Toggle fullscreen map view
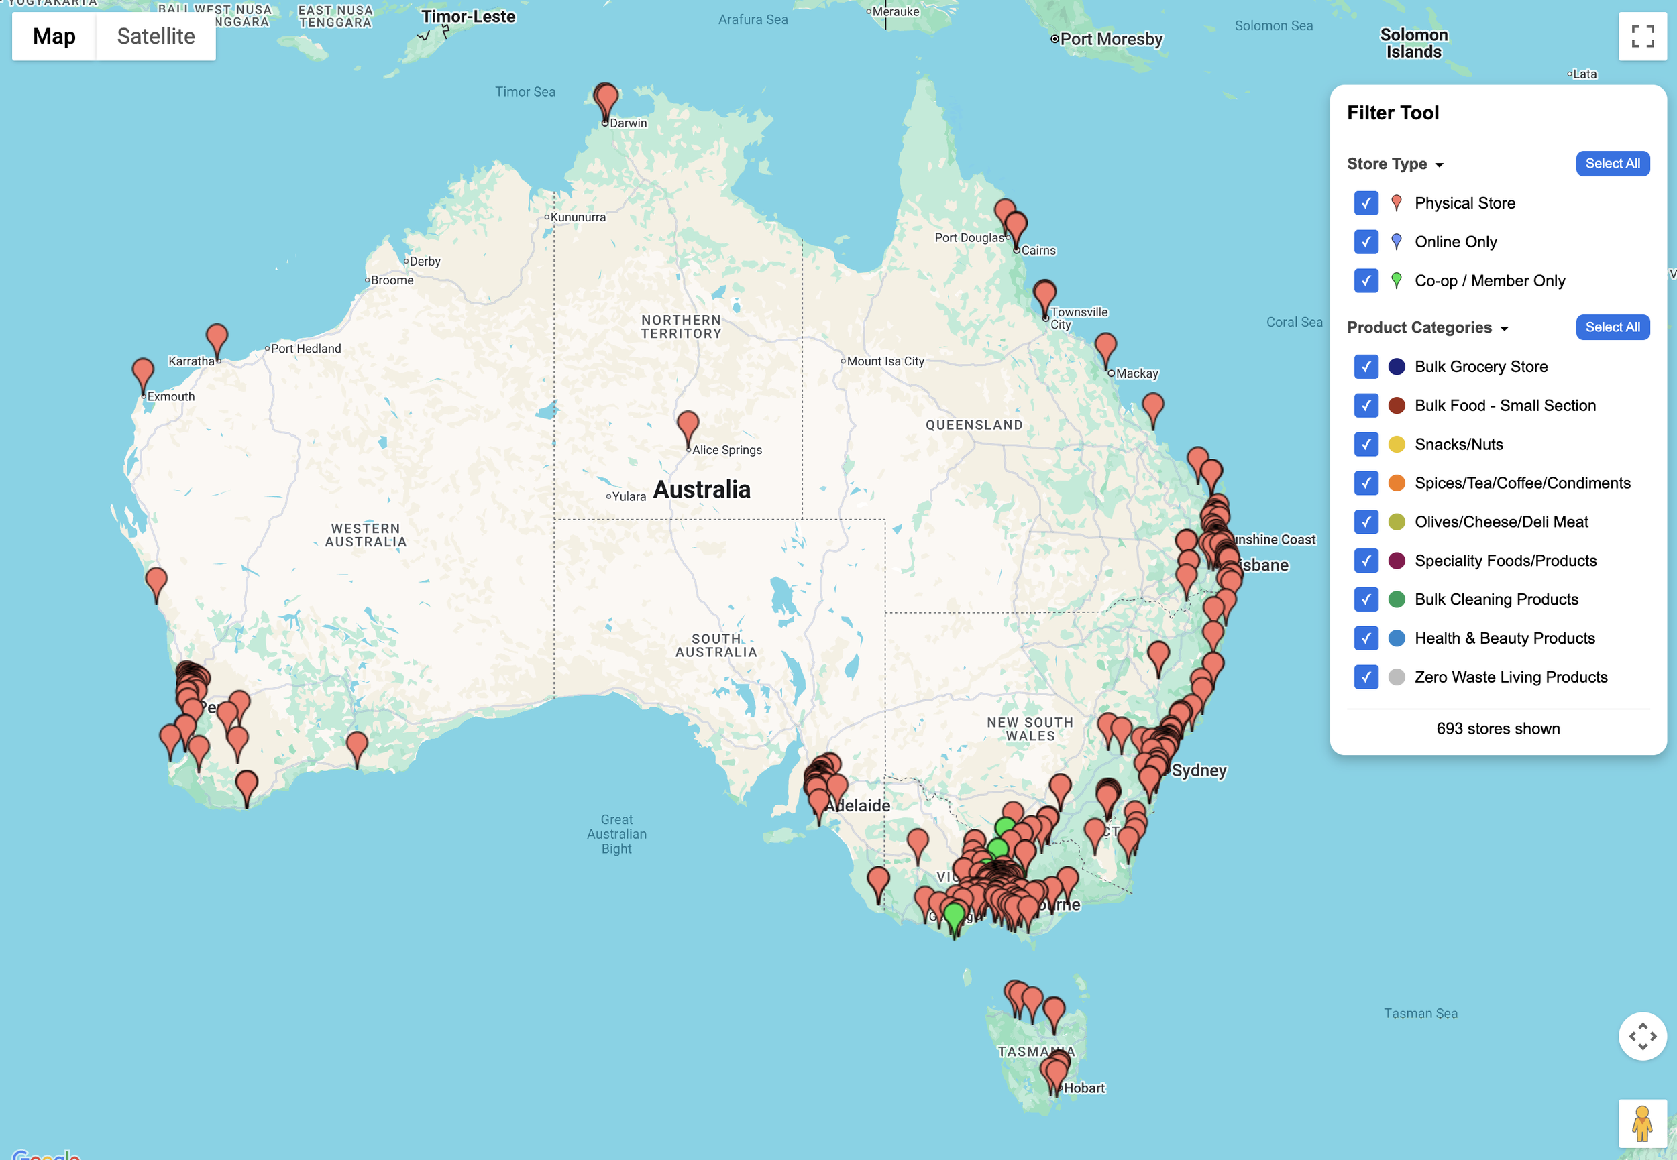This screenshot has width=1677, height=1160. click(x=1642, y=36)
